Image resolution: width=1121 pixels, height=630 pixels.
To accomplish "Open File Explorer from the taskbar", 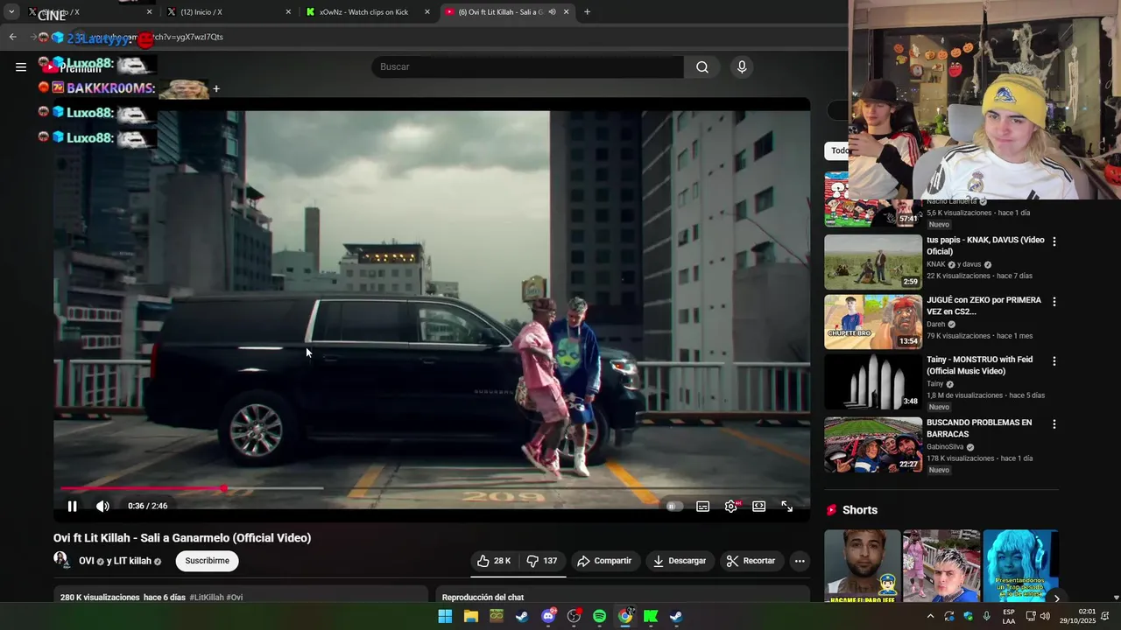I will pos(470,616).
